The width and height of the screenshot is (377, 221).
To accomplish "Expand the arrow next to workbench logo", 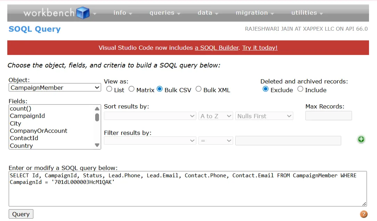I will (x=95, y=14).
